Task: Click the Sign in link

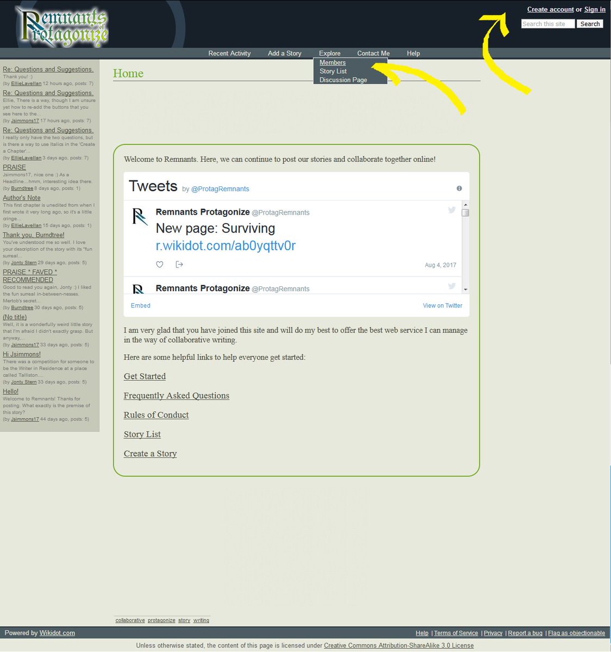Action: click(595, 9)
